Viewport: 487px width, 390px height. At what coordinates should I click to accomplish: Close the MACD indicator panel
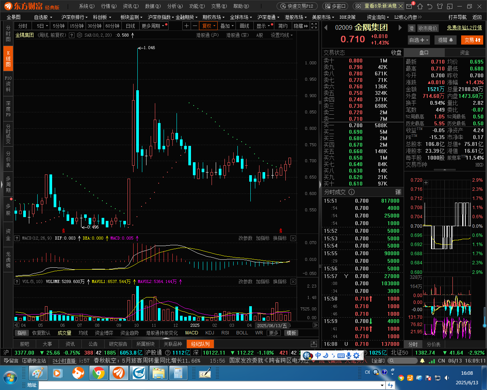click(293, 238)
